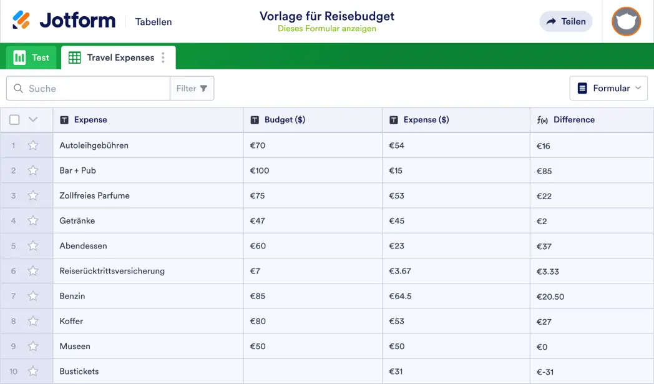Click the text type icon in Budget column header
654x384 pixels.
tap(255, 120)
